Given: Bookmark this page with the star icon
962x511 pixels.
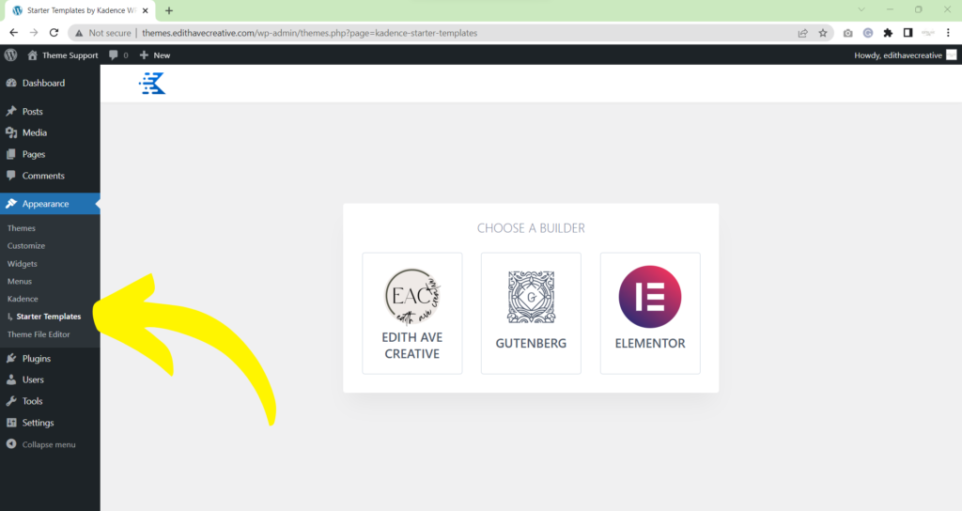Looking at the screenshot, I should click(x=823, y=32).
